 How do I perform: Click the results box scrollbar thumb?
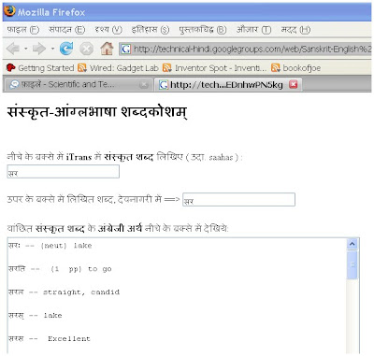click(352, 265)
